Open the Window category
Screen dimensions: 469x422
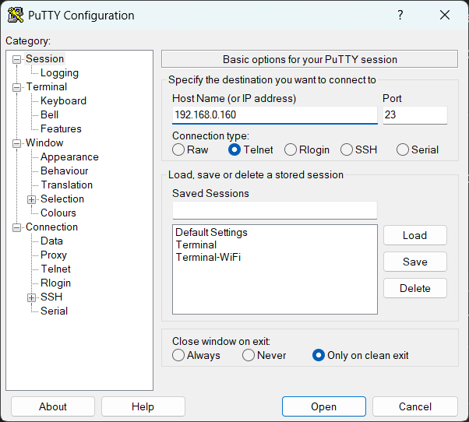44,143
